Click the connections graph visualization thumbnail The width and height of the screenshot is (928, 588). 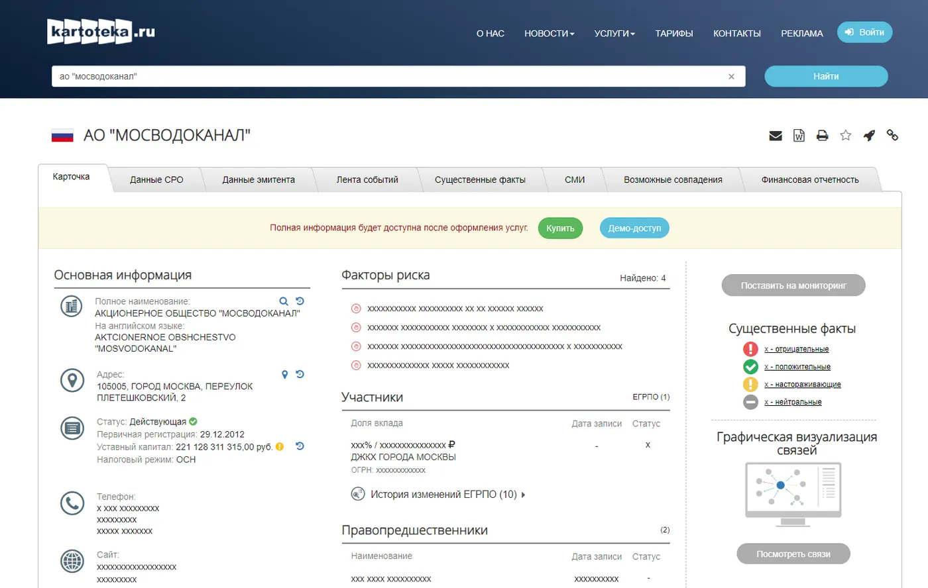tap(793, 494)
